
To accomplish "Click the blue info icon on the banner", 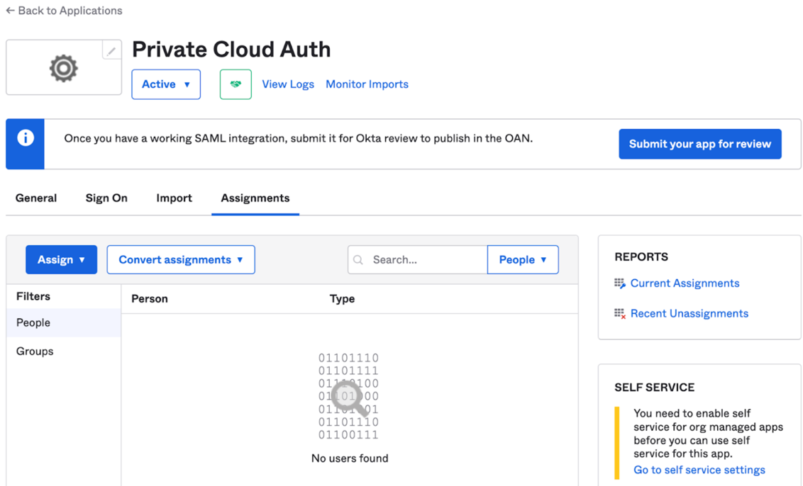I will (25, 137).
